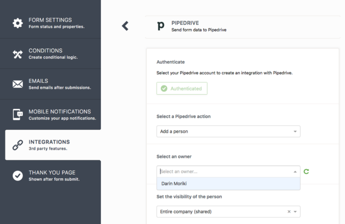Clear the Entire company selection with the x
345x224 pixels.
[289, 212]
